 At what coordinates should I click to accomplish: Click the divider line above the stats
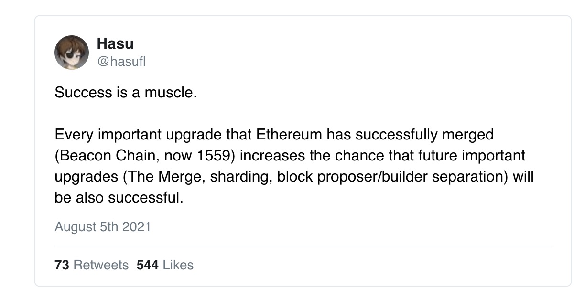(x=303, y=246)
